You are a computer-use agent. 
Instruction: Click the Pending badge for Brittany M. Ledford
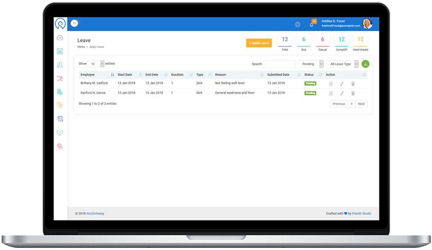coord(310,84)
